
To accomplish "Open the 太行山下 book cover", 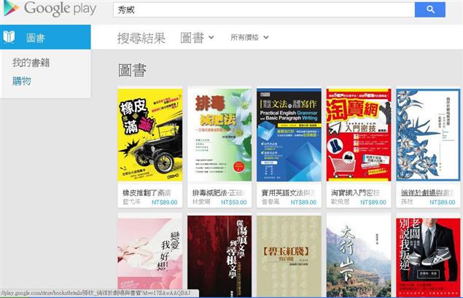I will point(359,256).
